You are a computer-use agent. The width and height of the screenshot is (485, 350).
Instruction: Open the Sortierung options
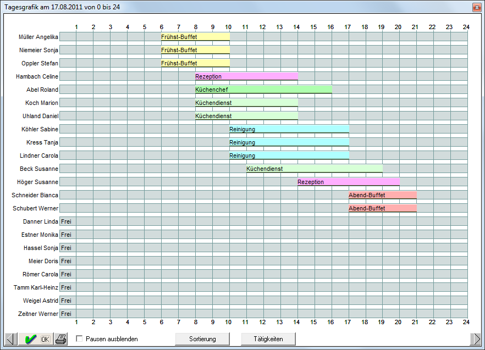pos(202,339)
